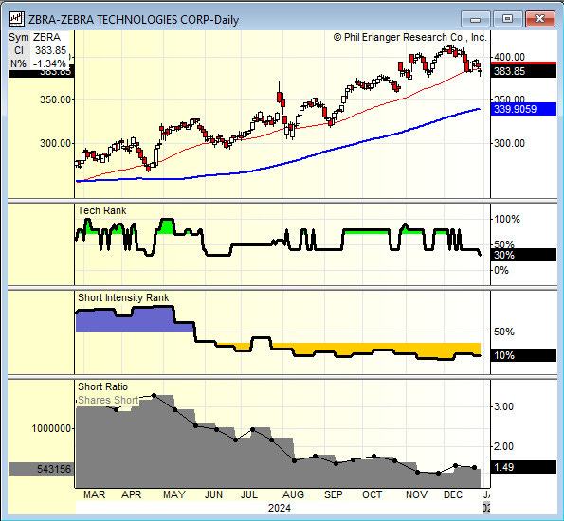Click the JUN month on time axis
The height and width of the screenshot is (521, 564).
[x=213, y=494]
